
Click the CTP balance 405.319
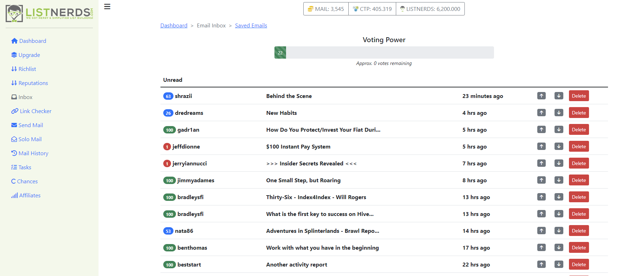pos(372,9)
